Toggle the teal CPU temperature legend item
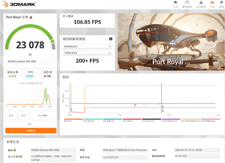Viewport: 225px width, 163px height. click(x=93, y=120)
